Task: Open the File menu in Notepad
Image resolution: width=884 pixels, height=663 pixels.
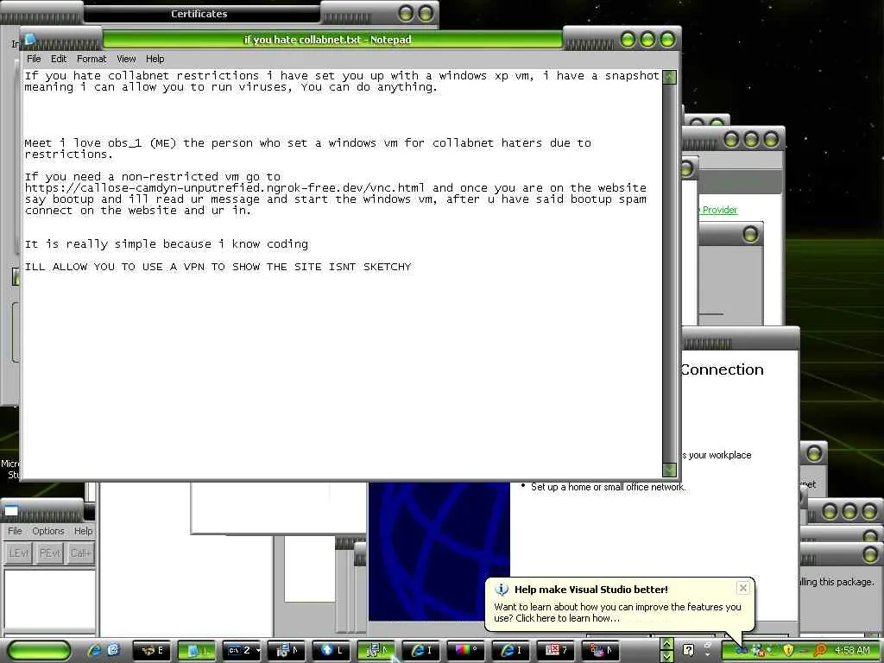Action: pos(34,59)
